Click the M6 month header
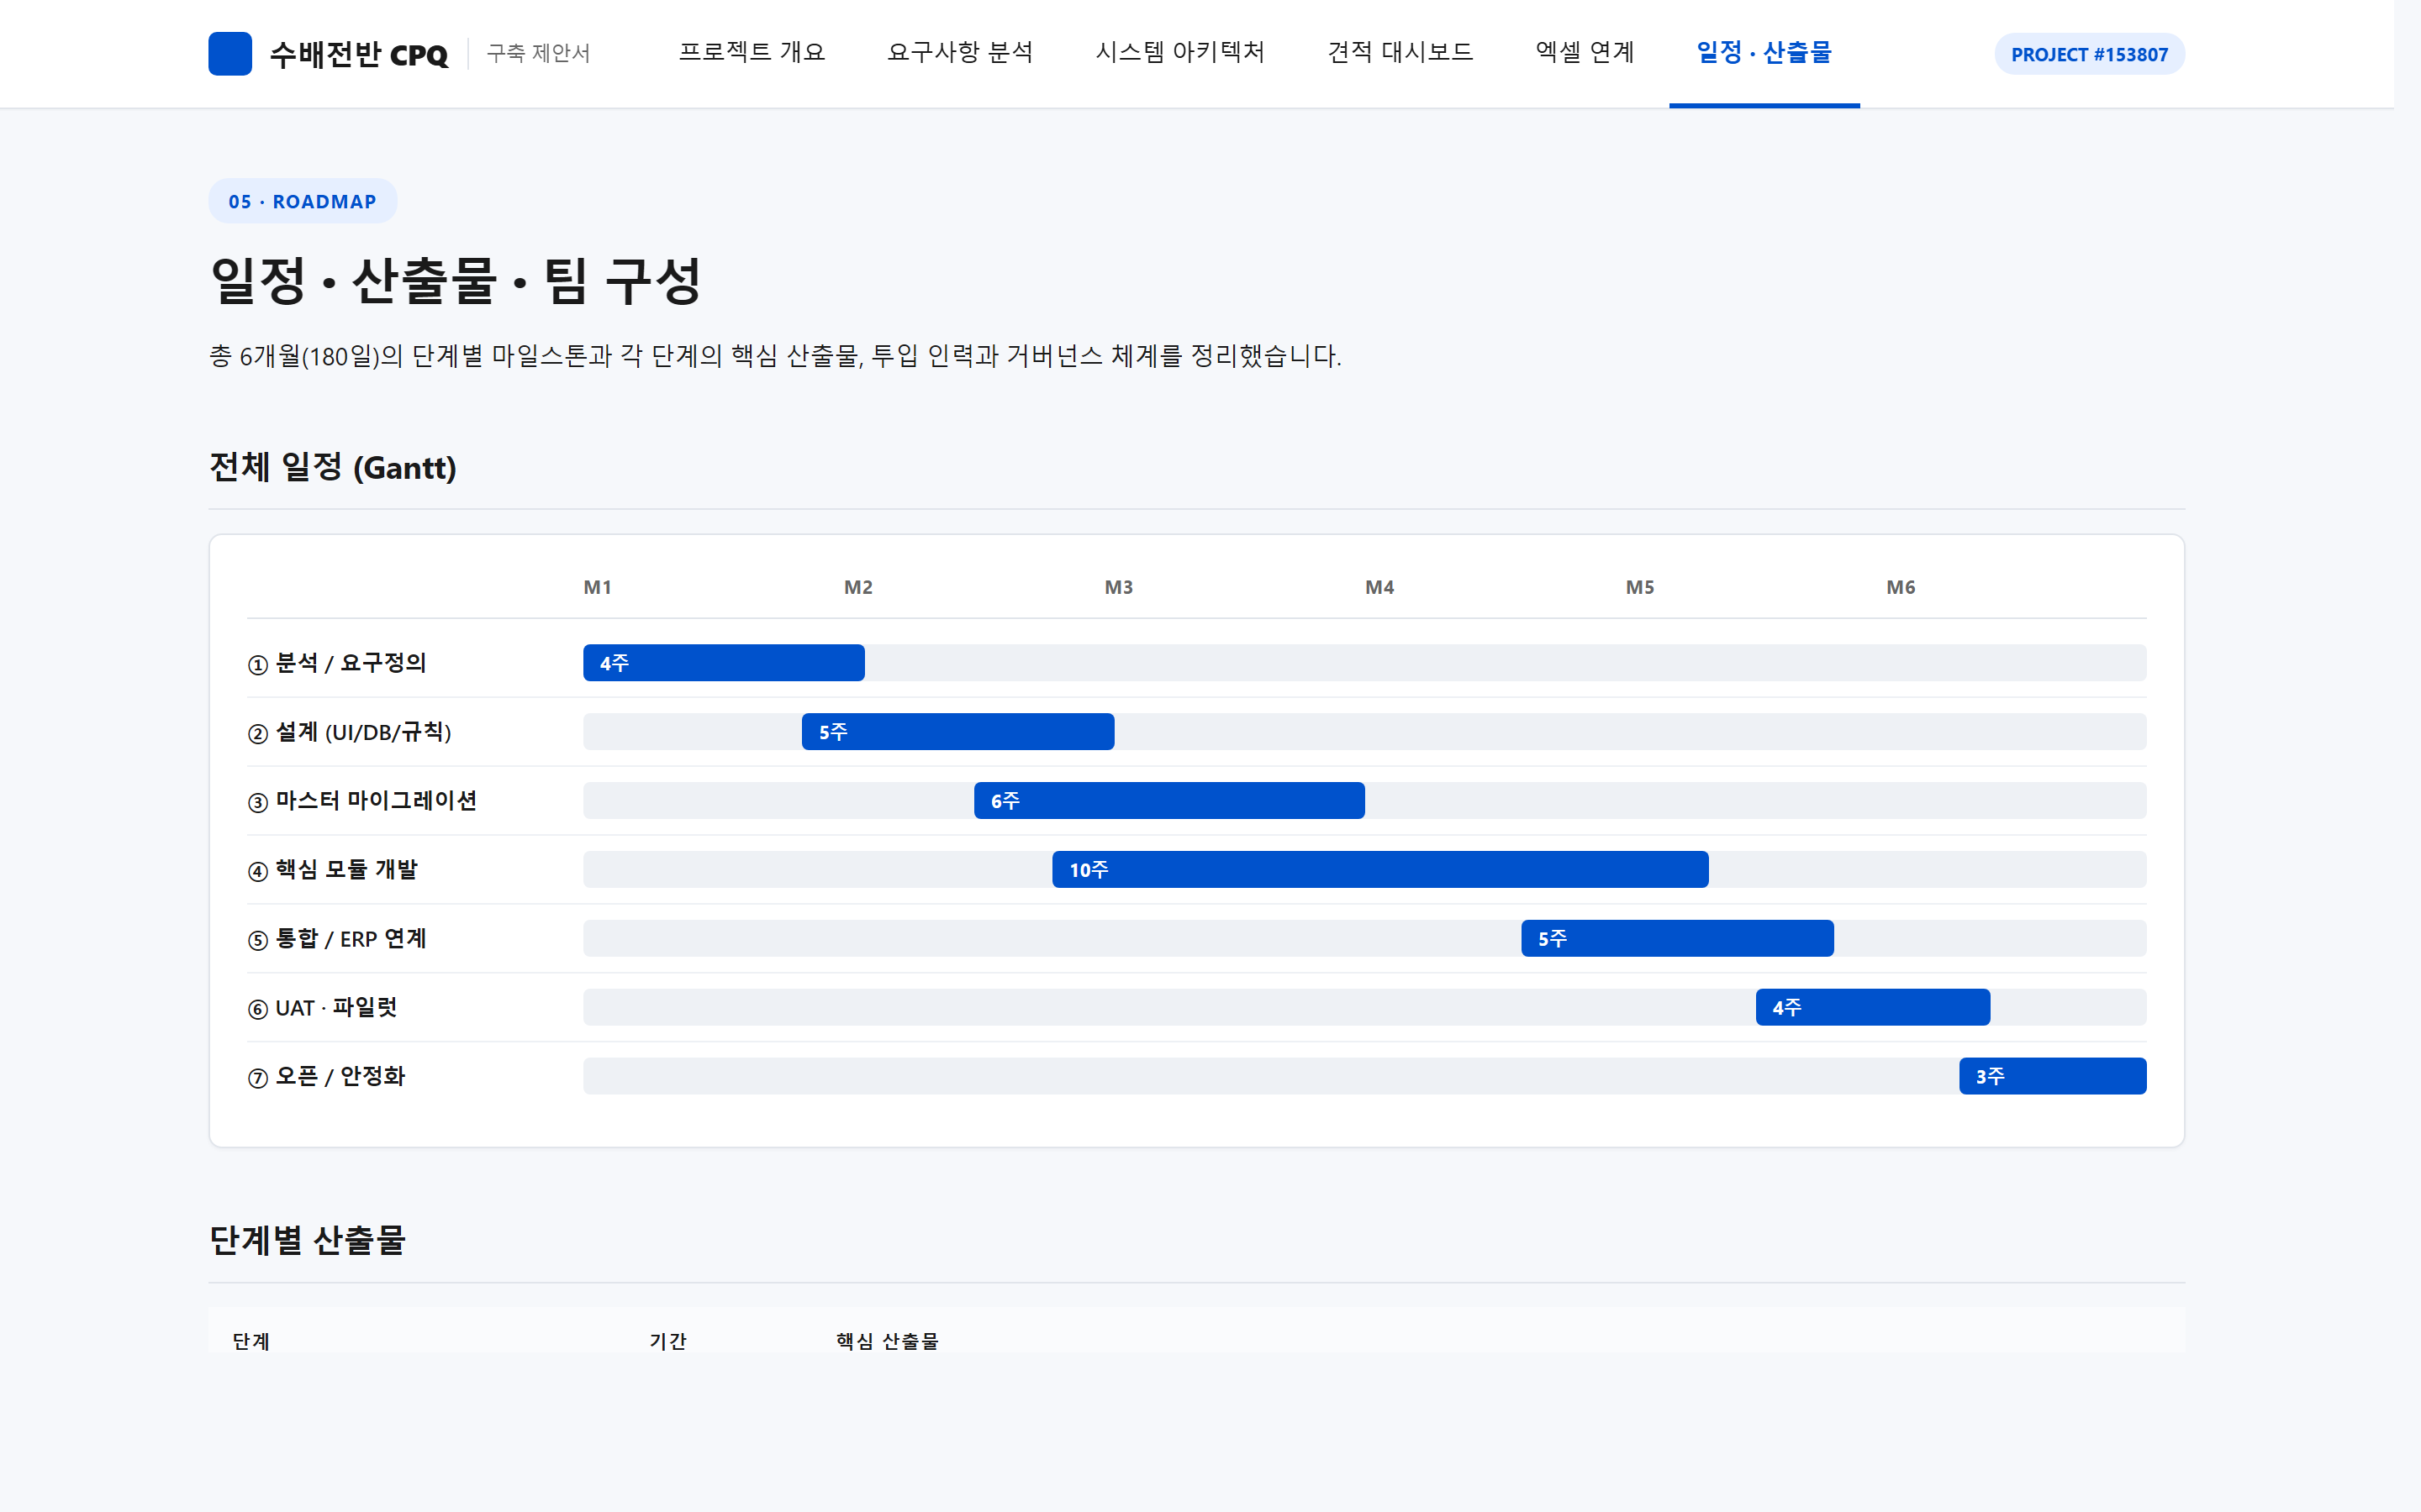Screen dimensions: 2421x1512 click(x=1901, y=587)
